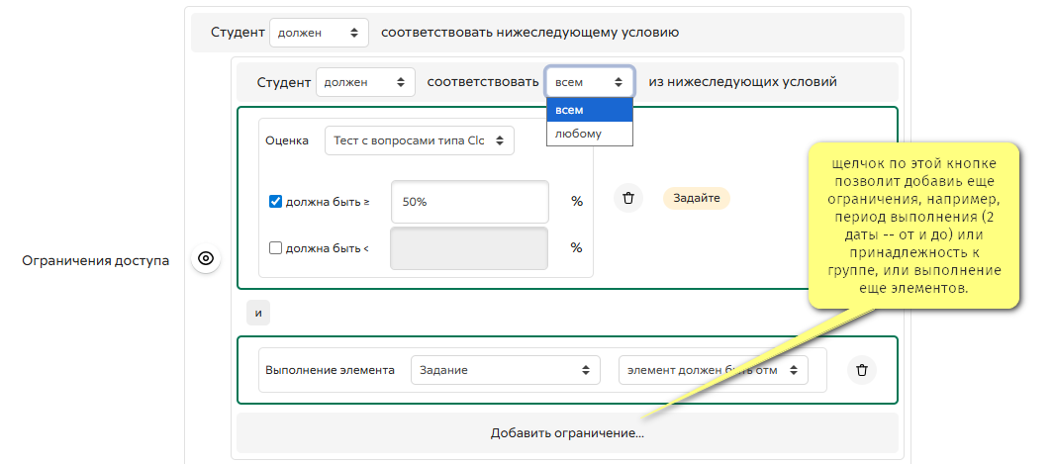Click the disabled maximum grade percent field
This screenshot has width=1053, height=464.
coord(469,248)
